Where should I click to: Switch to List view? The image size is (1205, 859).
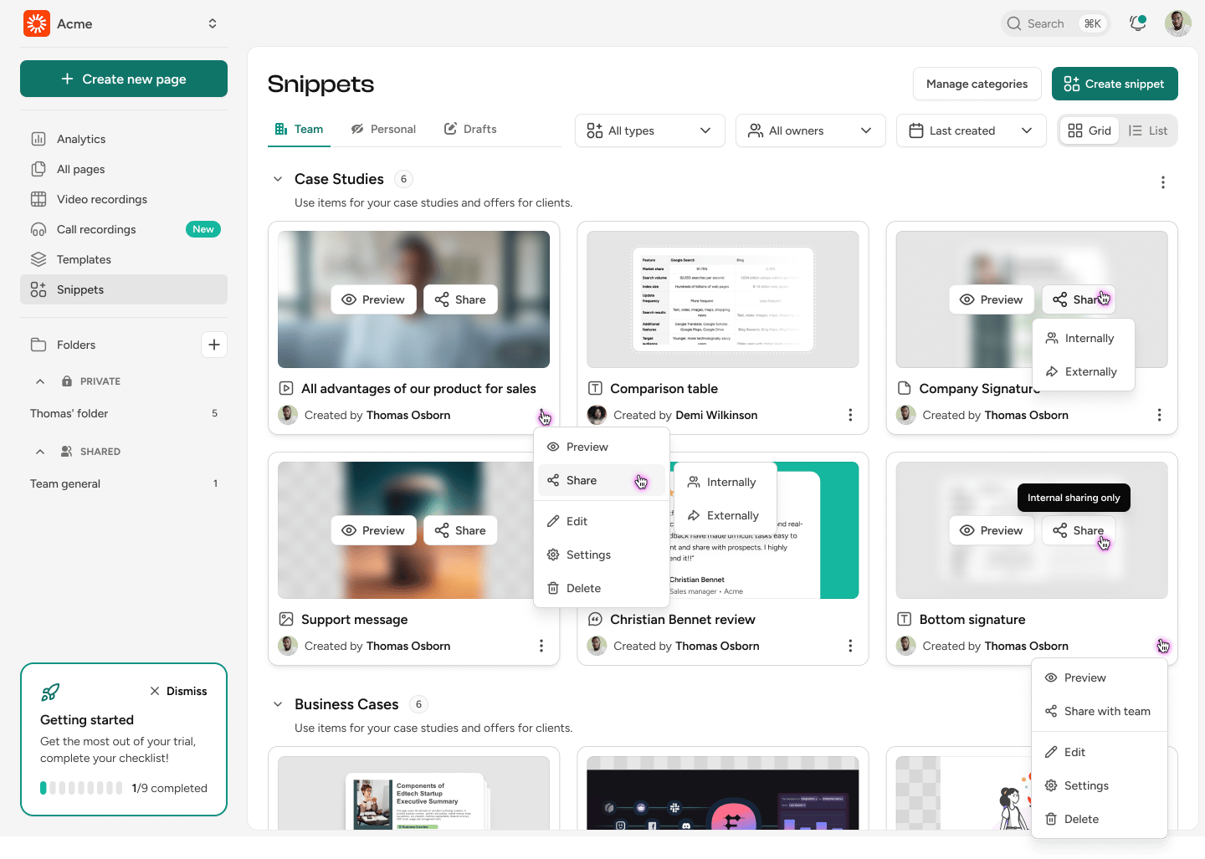click(x=1148, y=130)
